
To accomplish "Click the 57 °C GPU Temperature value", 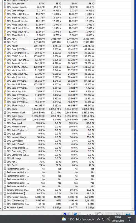I will 42,3.
